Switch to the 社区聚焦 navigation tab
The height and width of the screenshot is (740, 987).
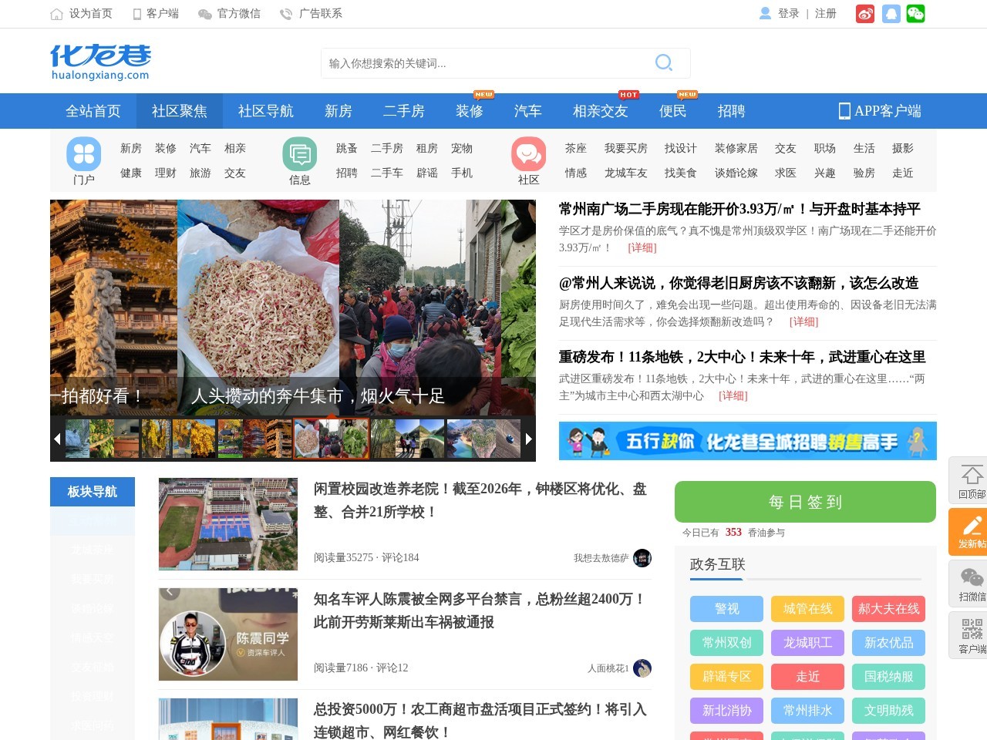[x=181, y=111]
